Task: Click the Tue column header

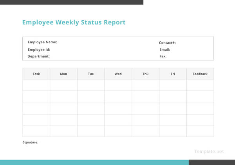Action: (91, 74)
